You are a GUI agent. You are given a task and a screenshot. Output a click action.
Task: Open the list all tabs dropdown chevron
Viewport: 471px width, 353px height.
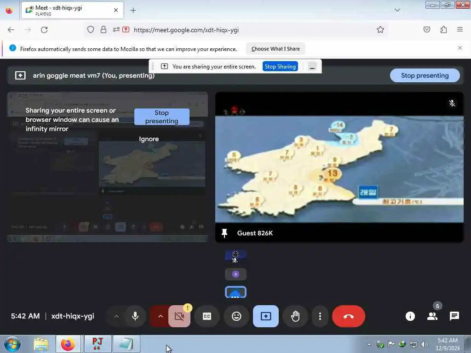tap(397, 10)
